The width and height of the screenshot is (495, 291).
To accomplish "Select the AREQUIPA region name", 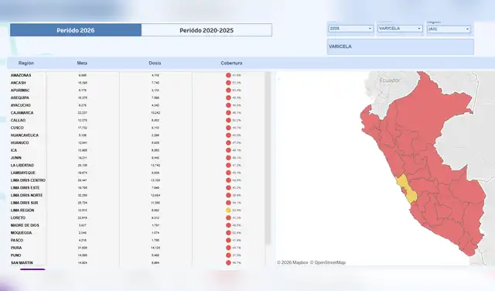I will coord(20,98).
